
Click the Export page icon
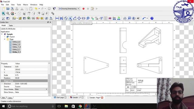[51, 18]
